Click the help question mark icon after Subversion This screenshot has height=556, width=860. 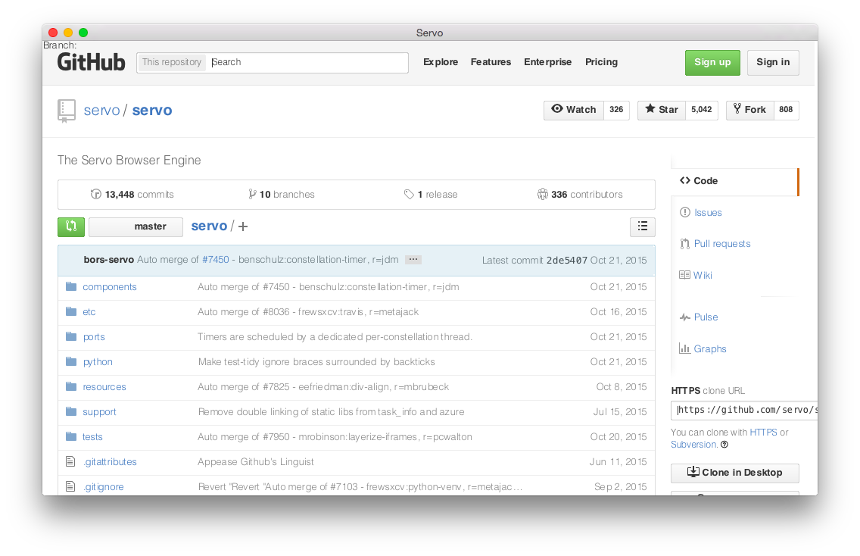click(724, 445)
